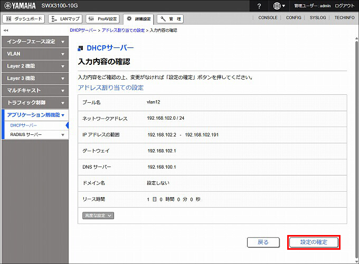Go to アドレス割り当ての設定 breadcrumb link

[x=123, y=30]
